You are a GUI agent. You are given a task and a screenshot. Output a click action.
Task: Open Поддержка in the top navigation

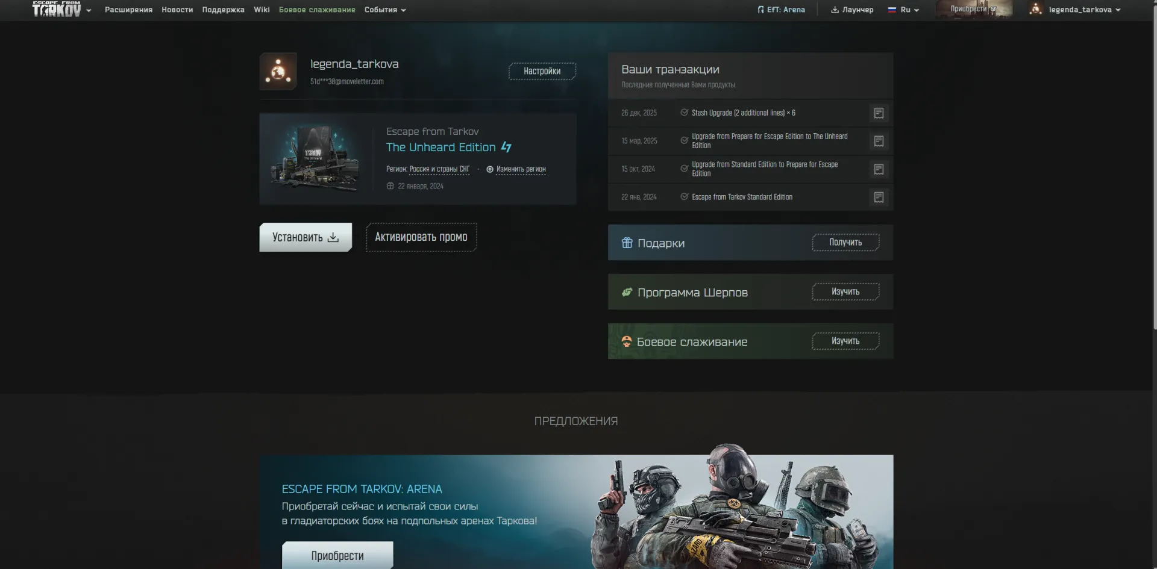click(223, 10)
